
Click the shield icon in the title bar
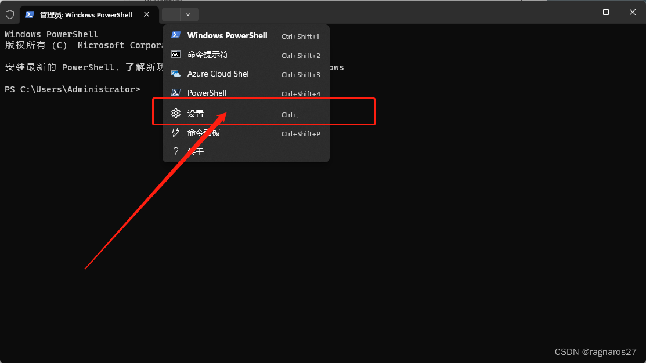(x=9, y=14)
